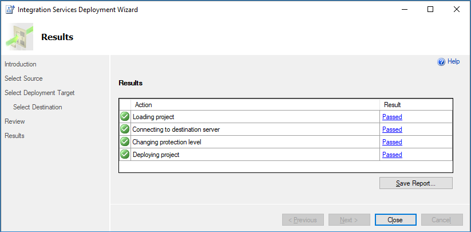
Task: Go to the Select Source step
Action: point(23,78)
